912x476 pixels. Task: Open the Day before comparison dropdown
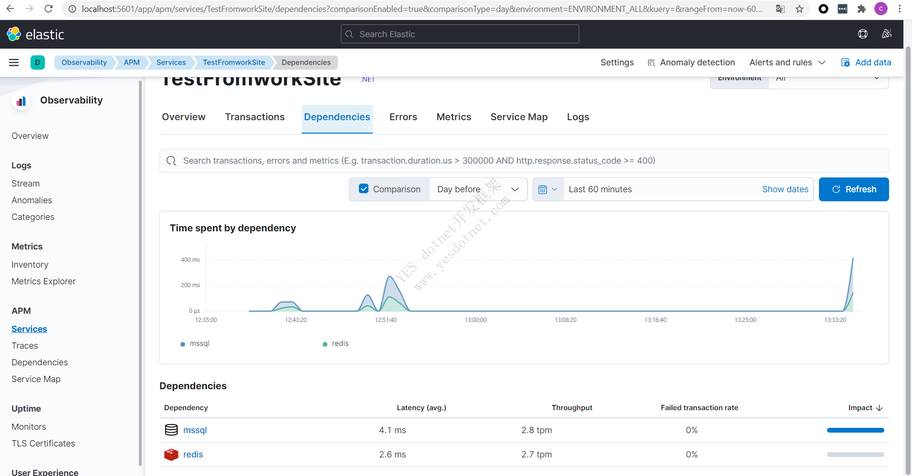click(x=478, y=189)
